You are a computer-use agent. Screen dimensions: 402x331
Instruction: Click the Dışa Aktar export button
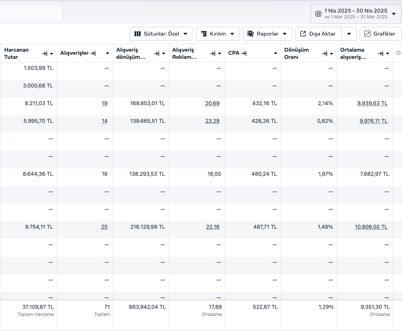point(318,34)
